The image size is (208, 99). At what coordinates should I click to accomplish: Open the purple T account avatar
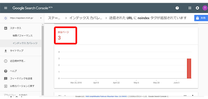point(205,8)
